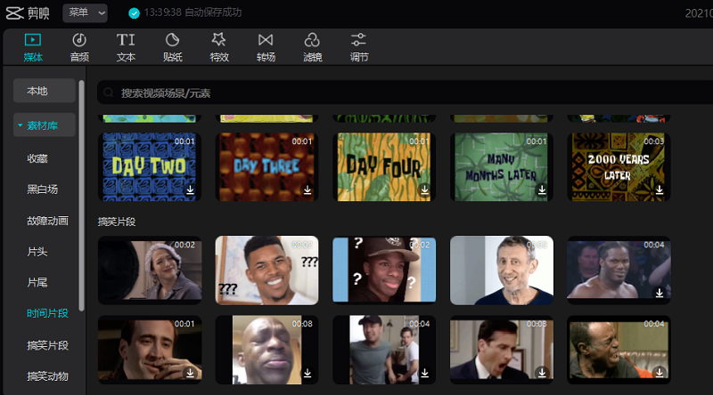Open the 转场 transitions tab
The image size is (713, 395).
pyautogui.click(x=266, y=47)
